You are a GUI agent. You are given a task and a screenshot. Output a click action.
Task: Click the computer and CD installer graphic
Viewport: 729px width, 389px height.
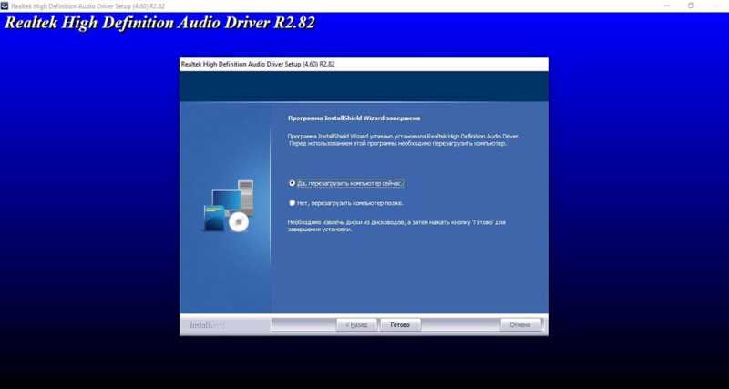230,206
